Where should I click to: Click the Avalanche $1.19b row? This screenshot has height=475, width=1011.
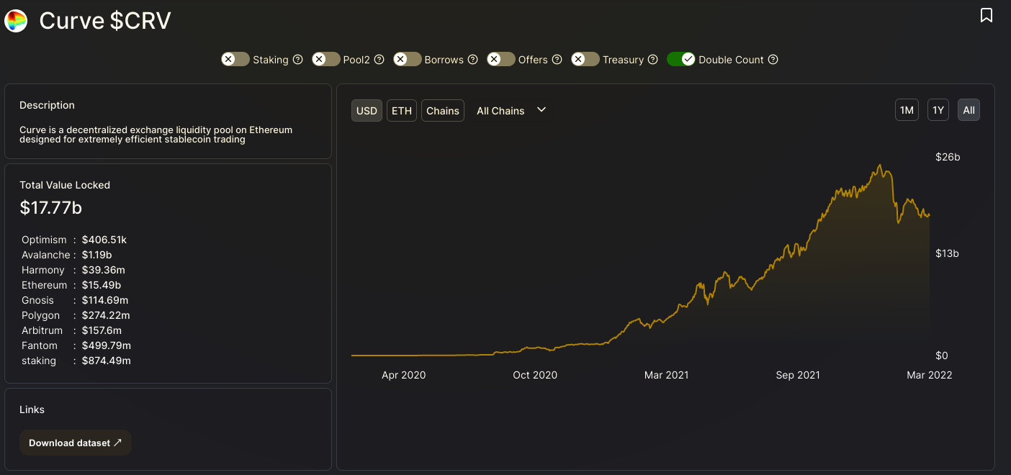67,255
